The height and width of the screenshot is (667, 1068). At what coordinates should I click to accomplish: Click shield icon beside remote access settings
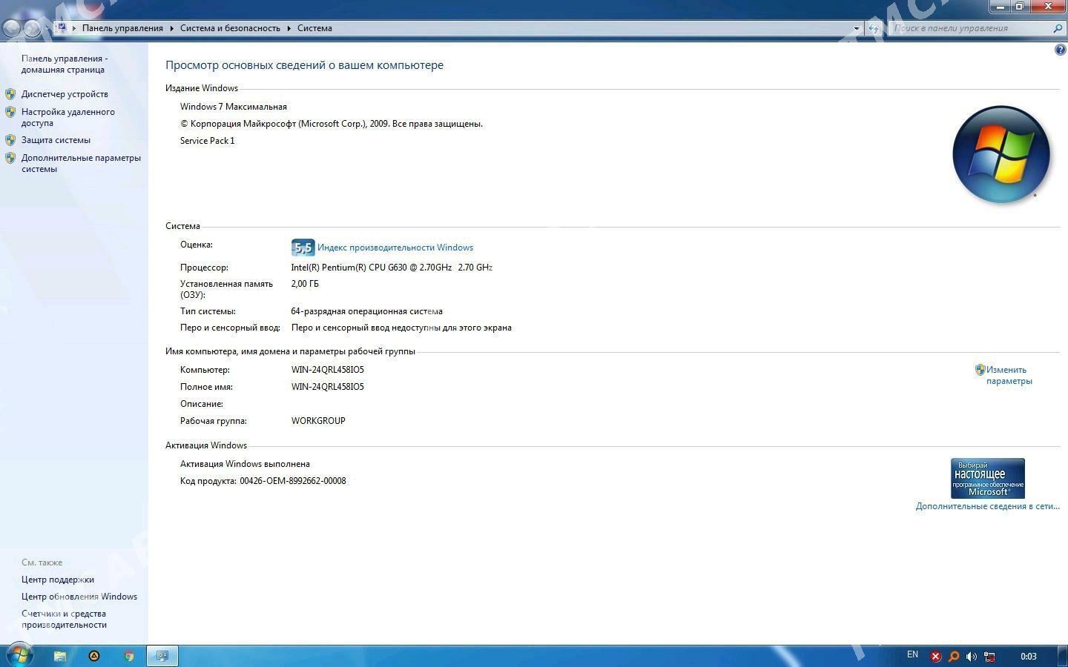tap(10, 112)
